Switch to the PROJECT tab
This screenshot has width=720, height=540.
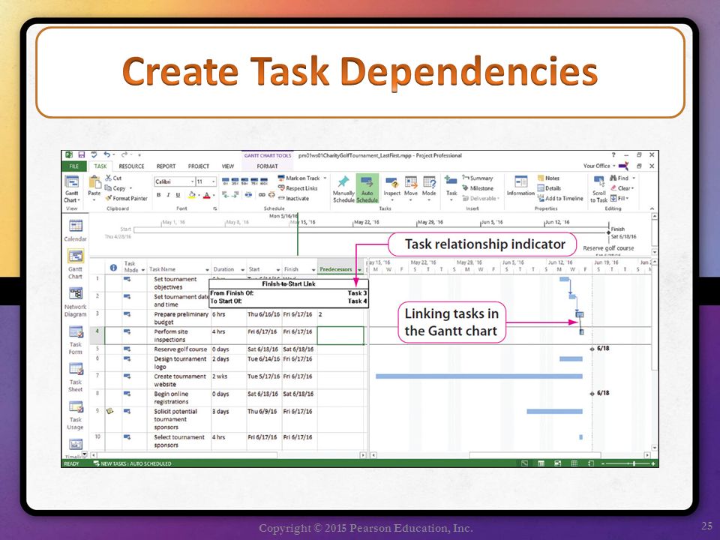[198, 166]
